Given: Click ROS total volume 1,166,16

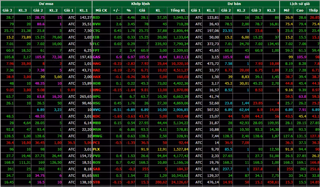Looking at the screenshot, I should pyautogui.click(x=180, y=163).
